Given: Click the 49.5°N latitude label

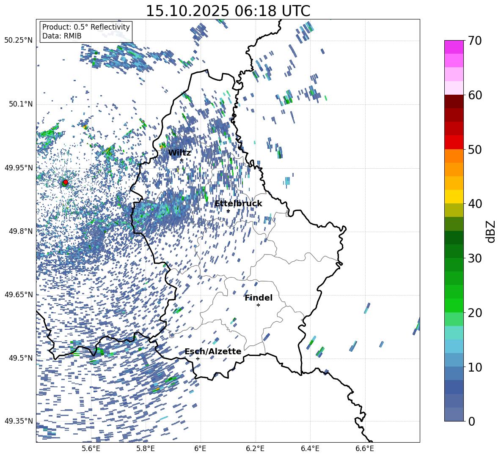Looking at the screenshot, I should (x=20, y=358).
